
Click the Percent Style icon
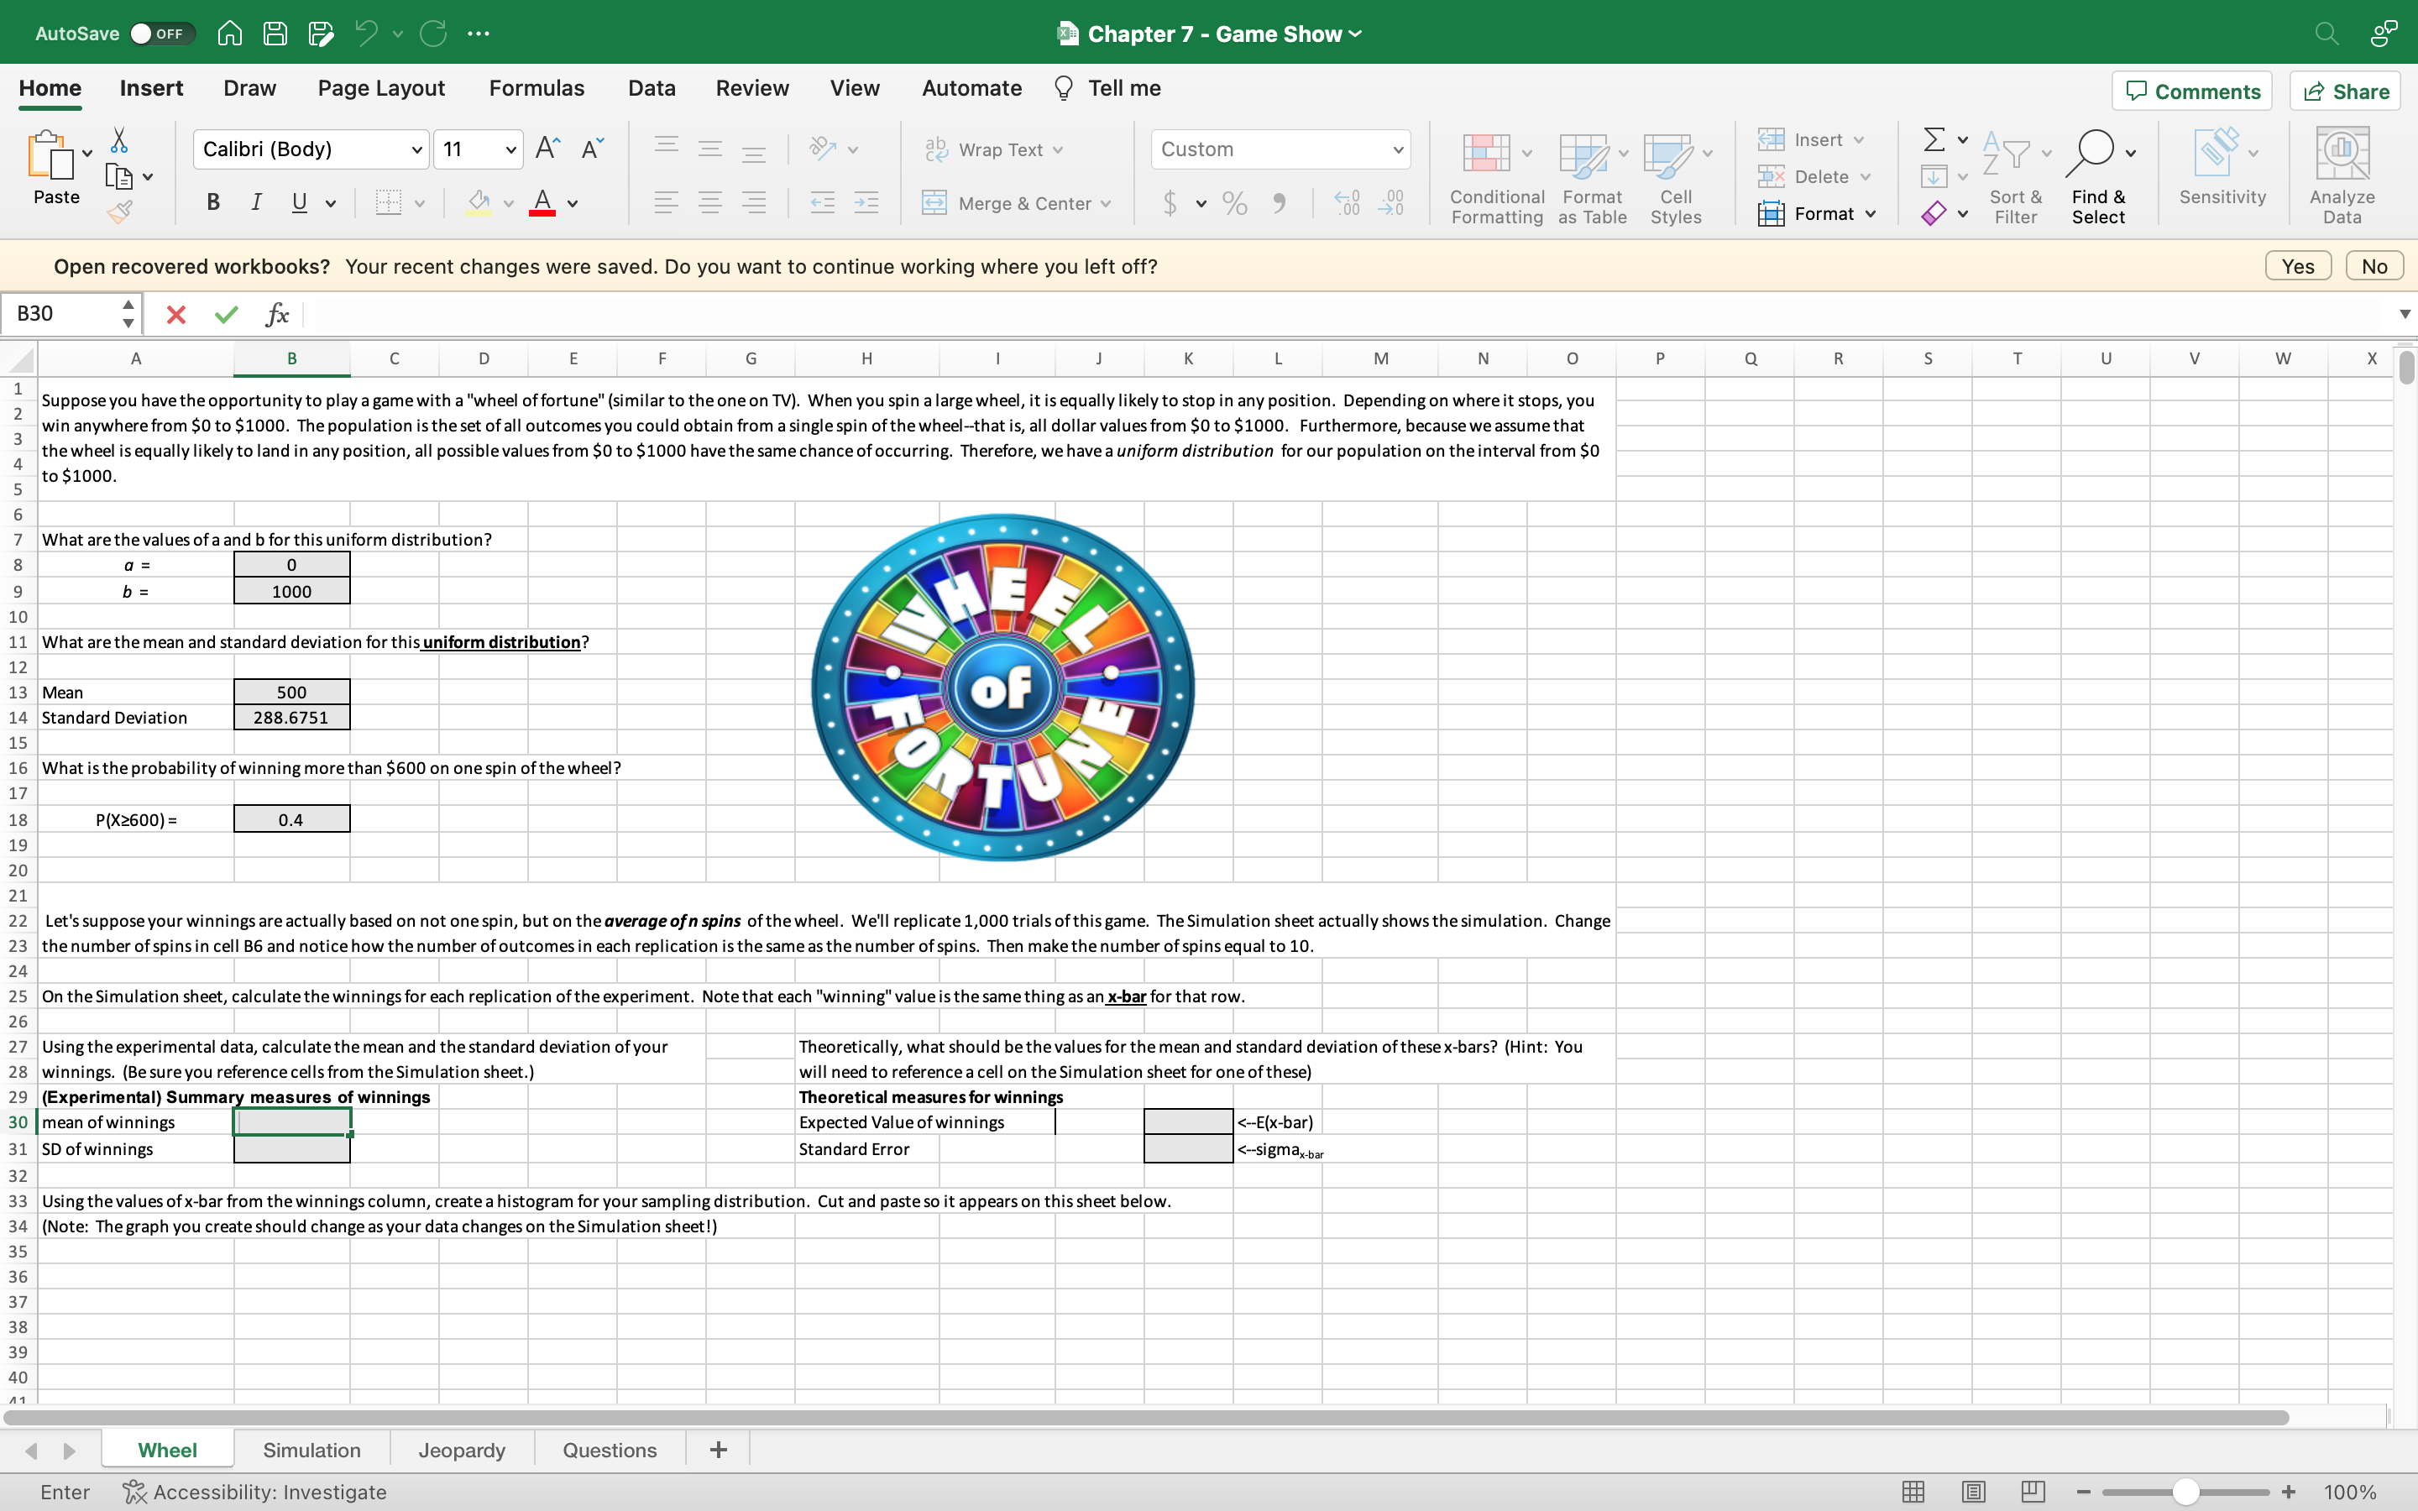pos(1235,204)
